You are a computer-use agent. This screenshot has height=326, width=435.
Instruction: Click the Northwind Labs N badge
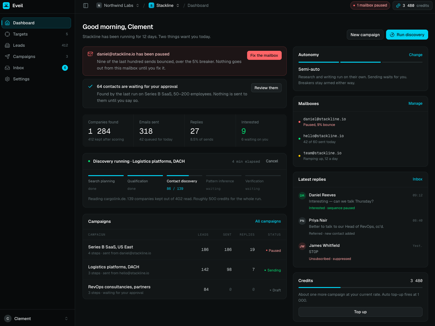tap(99, 5)
